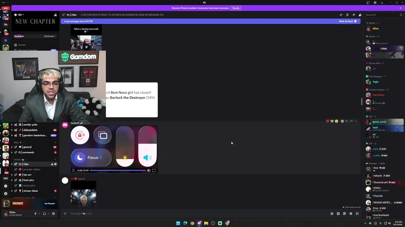
Task: Add a channel in Stream category
Action: [55, 160]
